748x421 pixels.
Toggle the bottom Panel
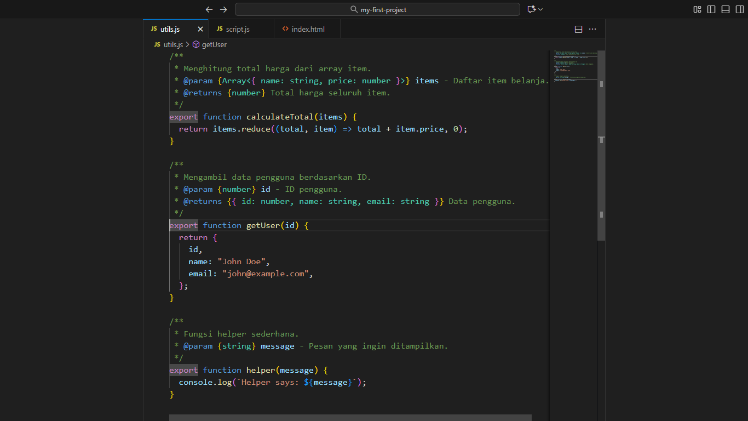click(725, 9)
